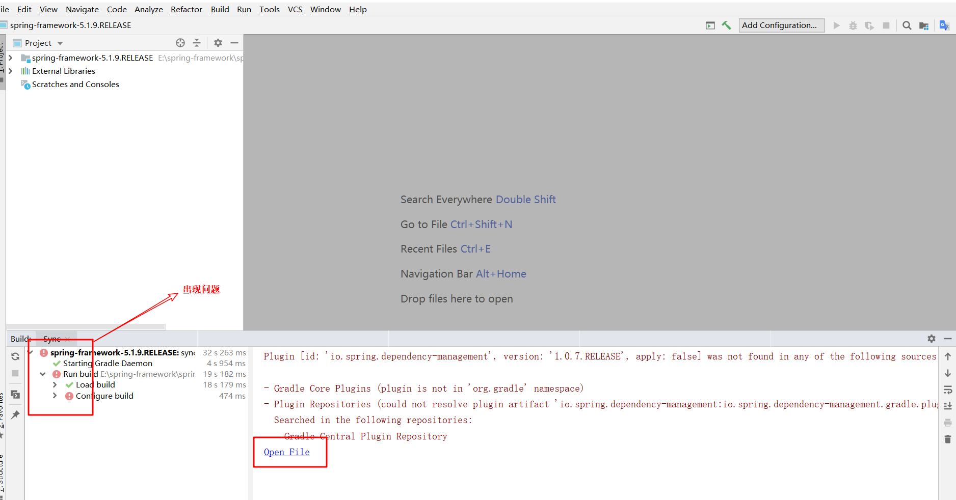Open the Refactor menu
This screenshot has width=956, height=500.
(187, 9)
